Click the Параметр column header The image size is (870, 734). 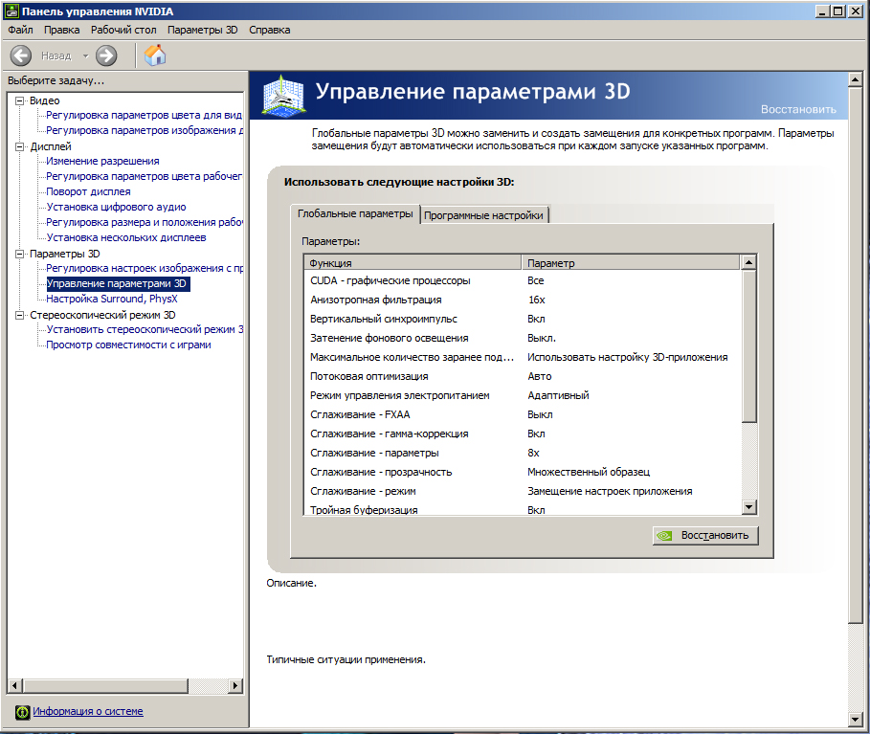pyautogui.click(x=631, y=263)
